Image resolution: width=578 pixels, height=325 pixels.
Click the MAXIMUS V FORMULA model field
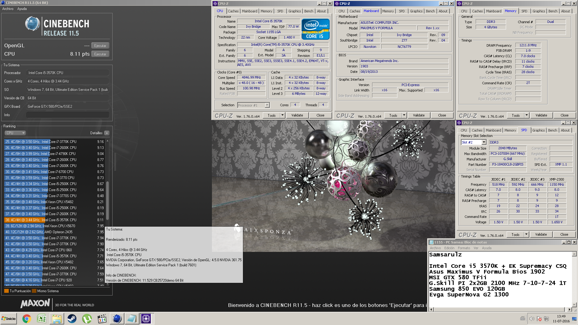tap(388, 28)
